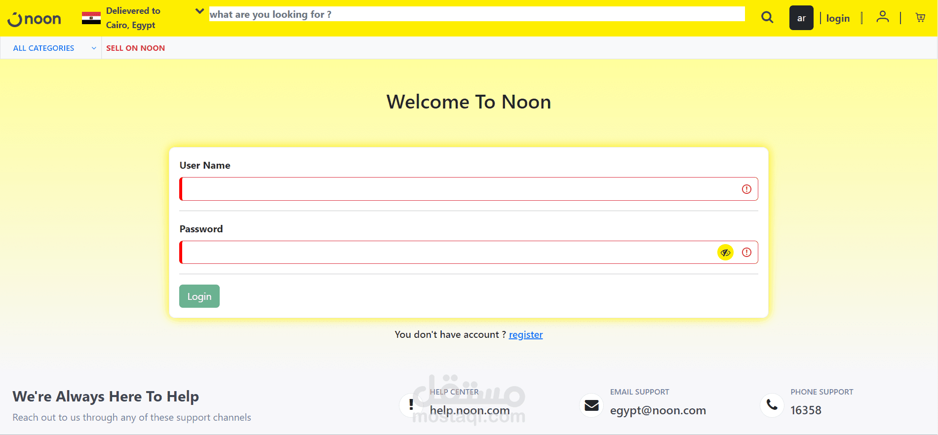Open Sell On Noon menu item

point(136,48)
